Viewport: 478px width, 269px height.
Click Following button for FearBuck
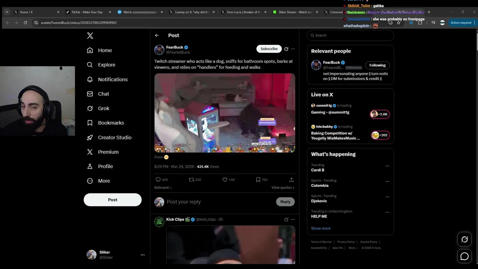click(378, 65)
